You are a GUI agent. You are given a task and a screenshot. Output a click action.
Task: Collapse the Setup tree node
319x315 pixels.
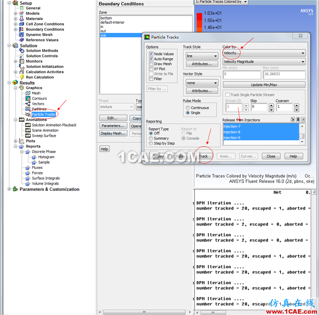tap(9, 3)
